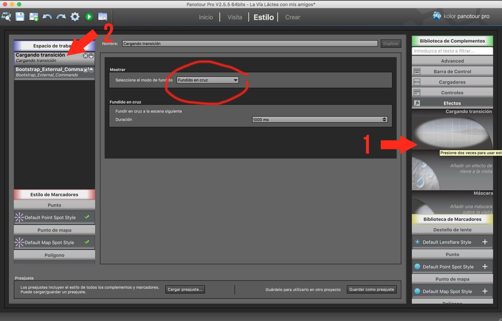The image size is (502, 321).
Task: Open the project tour overview icon
Action: (x=6, y=17)
